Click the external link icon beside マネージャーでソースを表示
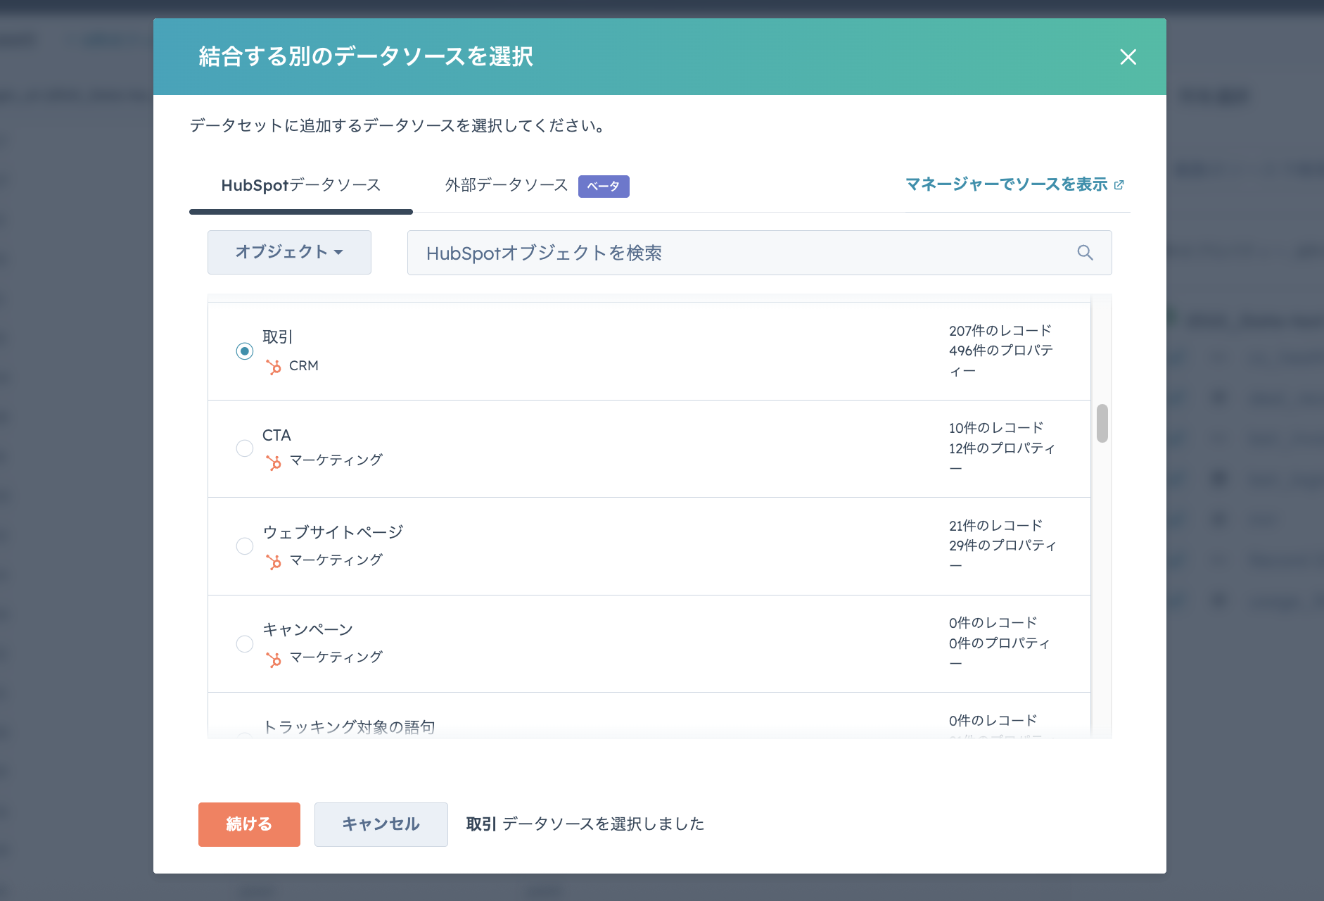Screen dimensions: 1324x901 [x=1119, y=185]
